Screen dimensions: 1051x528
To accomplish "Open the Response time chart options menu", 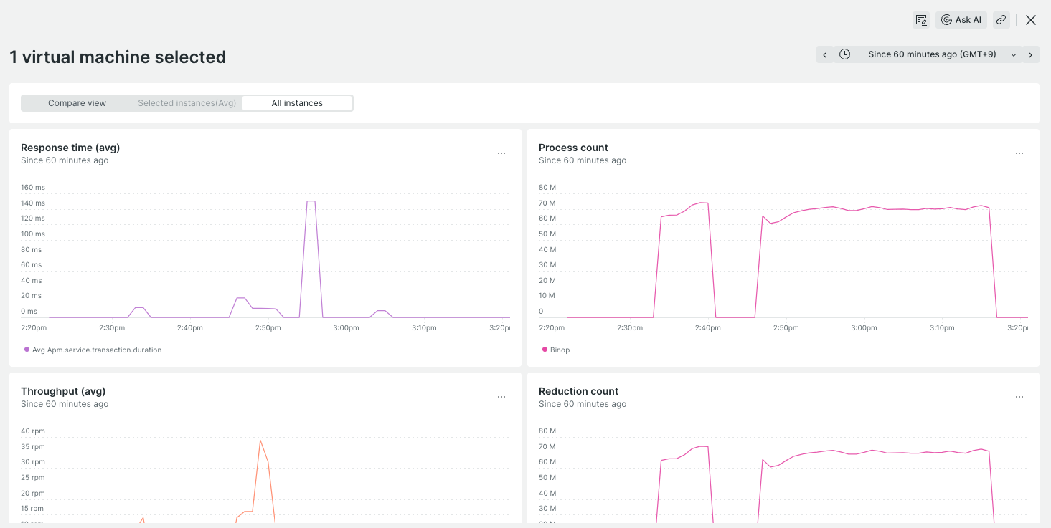I will 501,153.
